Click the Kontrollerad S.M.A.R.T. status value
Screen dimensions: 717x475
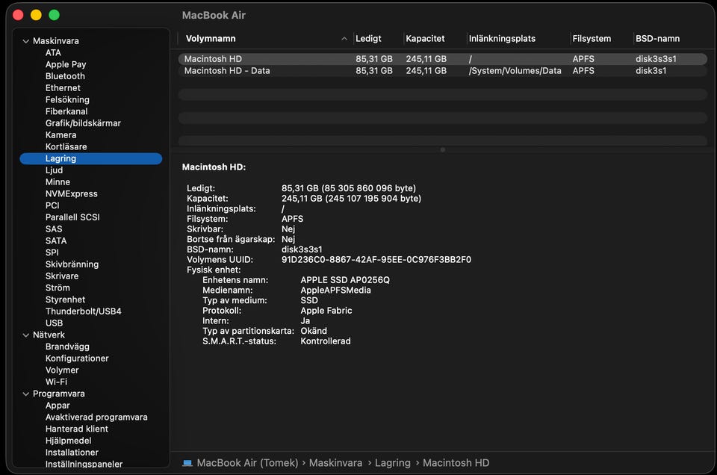point(325,341)
